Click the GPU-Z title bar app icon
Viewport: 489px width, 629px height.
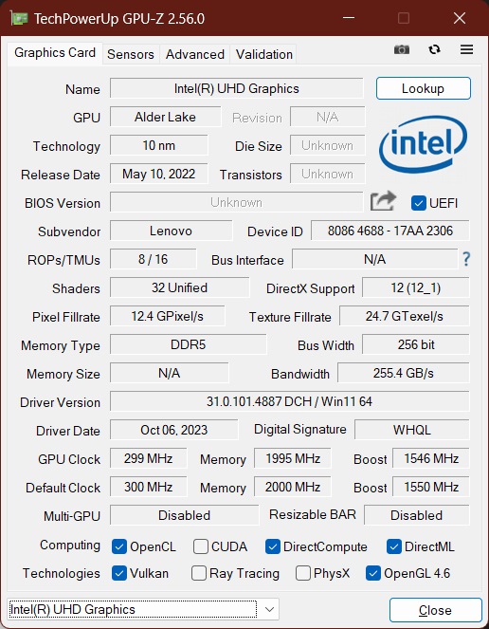[x=19, y=18]
